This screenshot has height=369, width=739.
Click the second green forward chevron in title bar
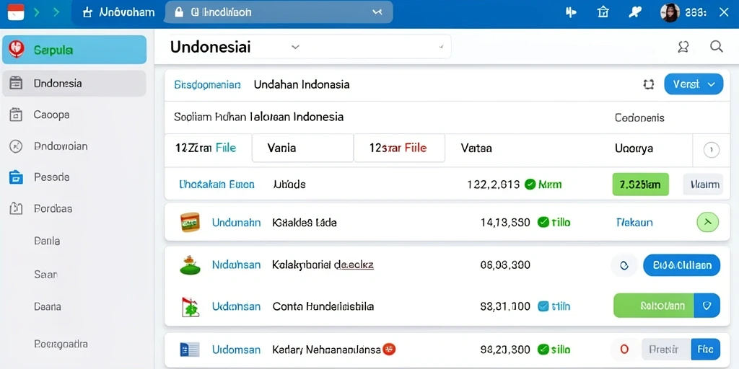tap(56, 12)
